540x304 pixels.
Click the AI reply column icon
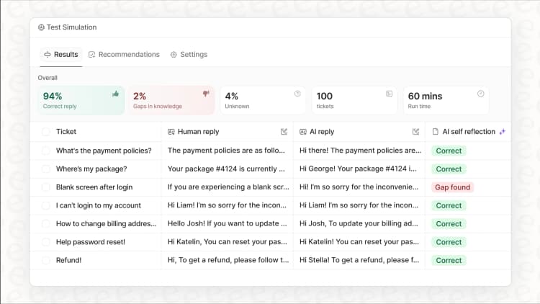(303, 132)
